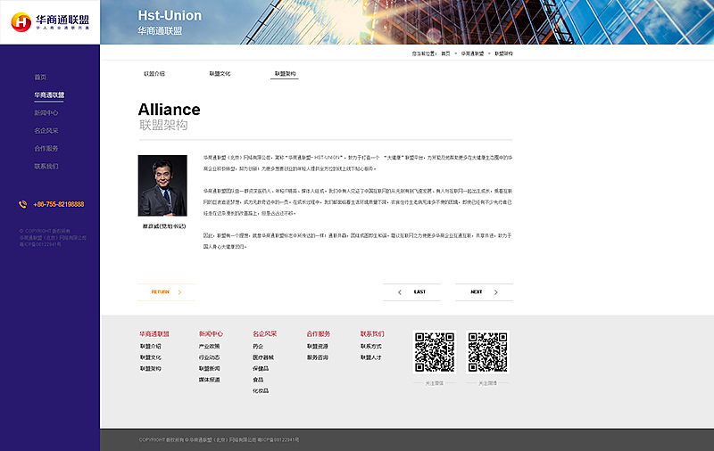Screen dimensions: 714x451
Task: Open 行业动态 in the footer
Action: click(210, 357)
